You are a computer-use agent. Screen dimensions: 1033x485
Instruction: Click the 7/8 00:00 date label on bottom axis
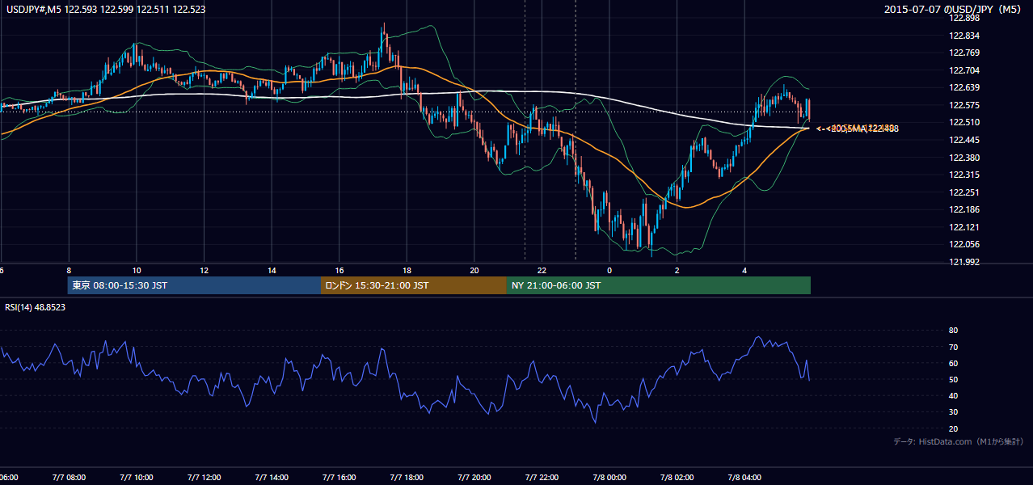point(609,477)
